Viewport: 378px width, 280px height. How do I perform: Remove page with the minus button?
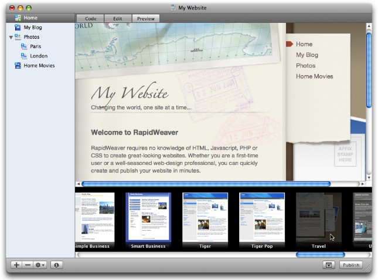(x=28, y=265)
